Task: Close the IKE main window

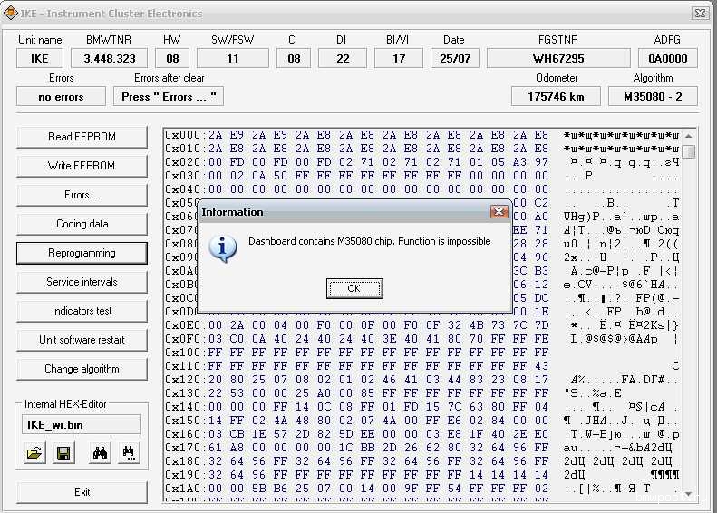Action: tap(699, 14)
